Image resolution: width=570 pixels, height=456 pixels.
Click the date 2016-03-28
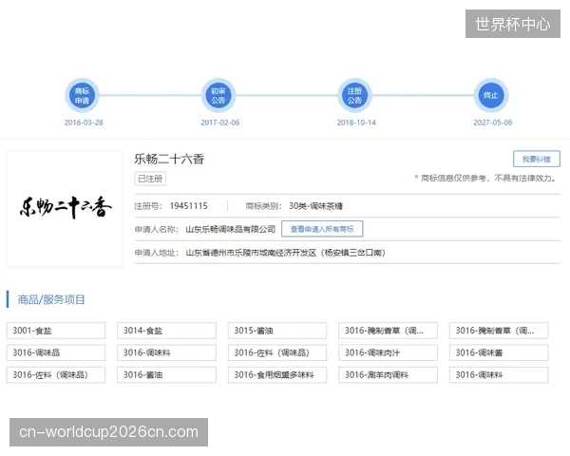click(84, 123)
